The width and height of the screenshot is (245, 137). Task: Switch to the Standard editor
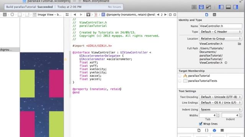[194, 7]
